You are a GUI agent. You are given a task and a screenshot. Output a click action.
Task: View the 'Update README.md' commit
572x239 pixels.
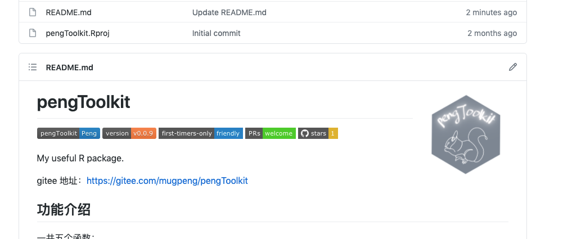pos(229,12)
